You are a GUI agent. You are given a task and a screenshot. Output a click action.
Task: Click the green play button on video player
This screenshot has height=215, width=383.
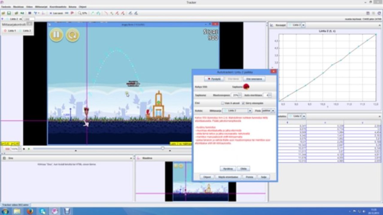(29, 148)
